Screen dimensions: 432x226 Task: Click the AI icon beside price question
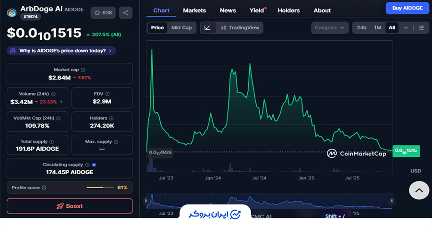pyautogui.click(x=12, y=51)
